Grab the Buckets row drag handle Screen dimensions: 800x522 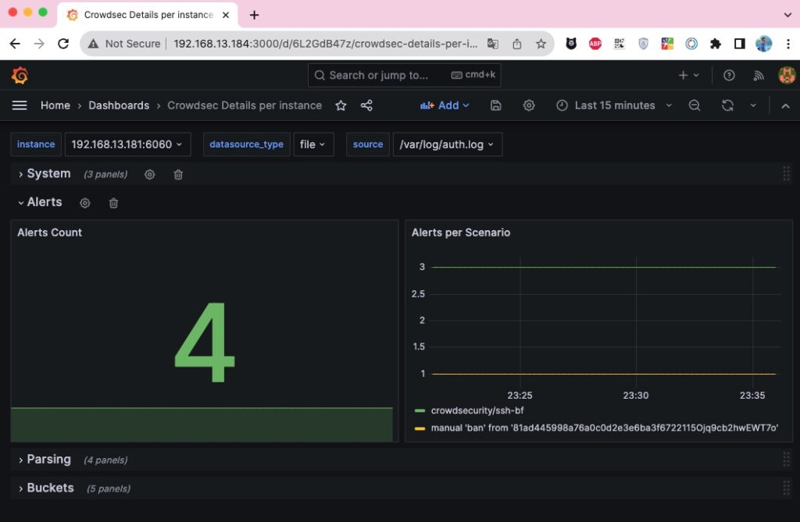click(786, 488)
